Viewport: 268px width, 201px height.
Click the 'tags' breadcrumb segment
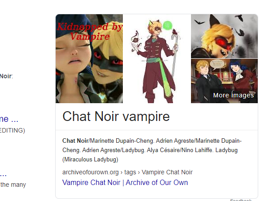point(130,172)
